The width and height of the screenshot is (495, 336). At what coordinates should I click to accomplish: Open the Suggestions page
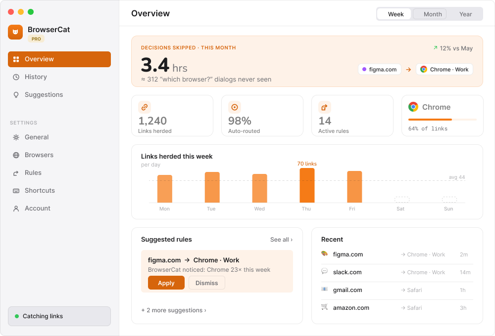click(59, 95)
